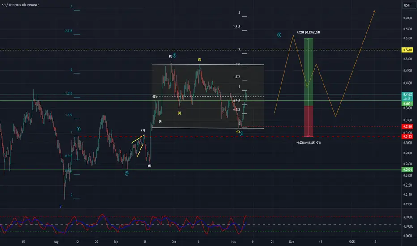Click the white (1) wave label
Viewport: 417px width, 246px height.
point(143,131)
